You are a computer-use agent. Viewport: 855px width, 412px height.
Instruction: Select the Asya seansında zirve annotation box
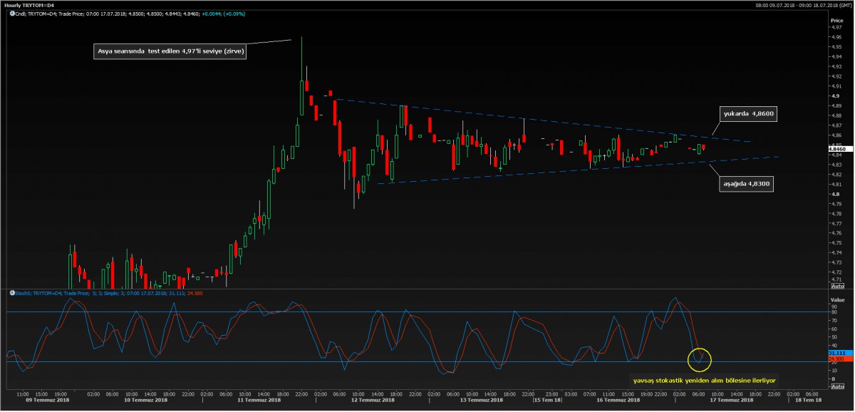coord(170,51)
